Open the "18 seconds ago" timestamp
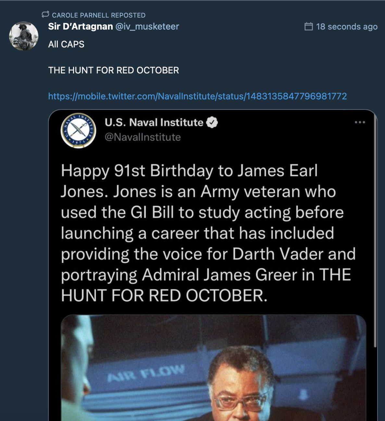Screen dimensions: 385x421 [347, 27]
